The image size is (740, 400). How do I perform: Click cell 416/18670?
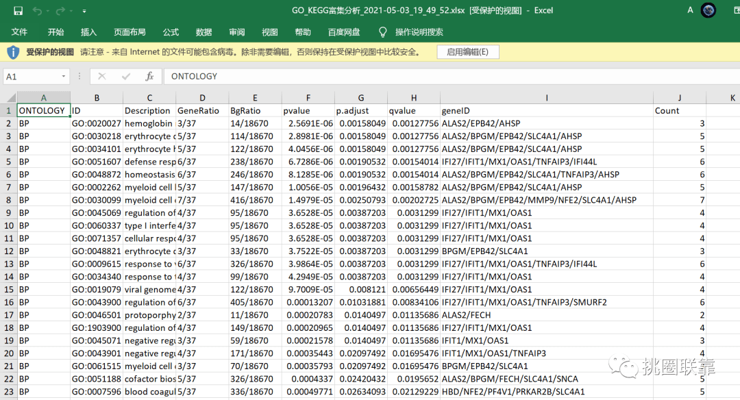256,200
